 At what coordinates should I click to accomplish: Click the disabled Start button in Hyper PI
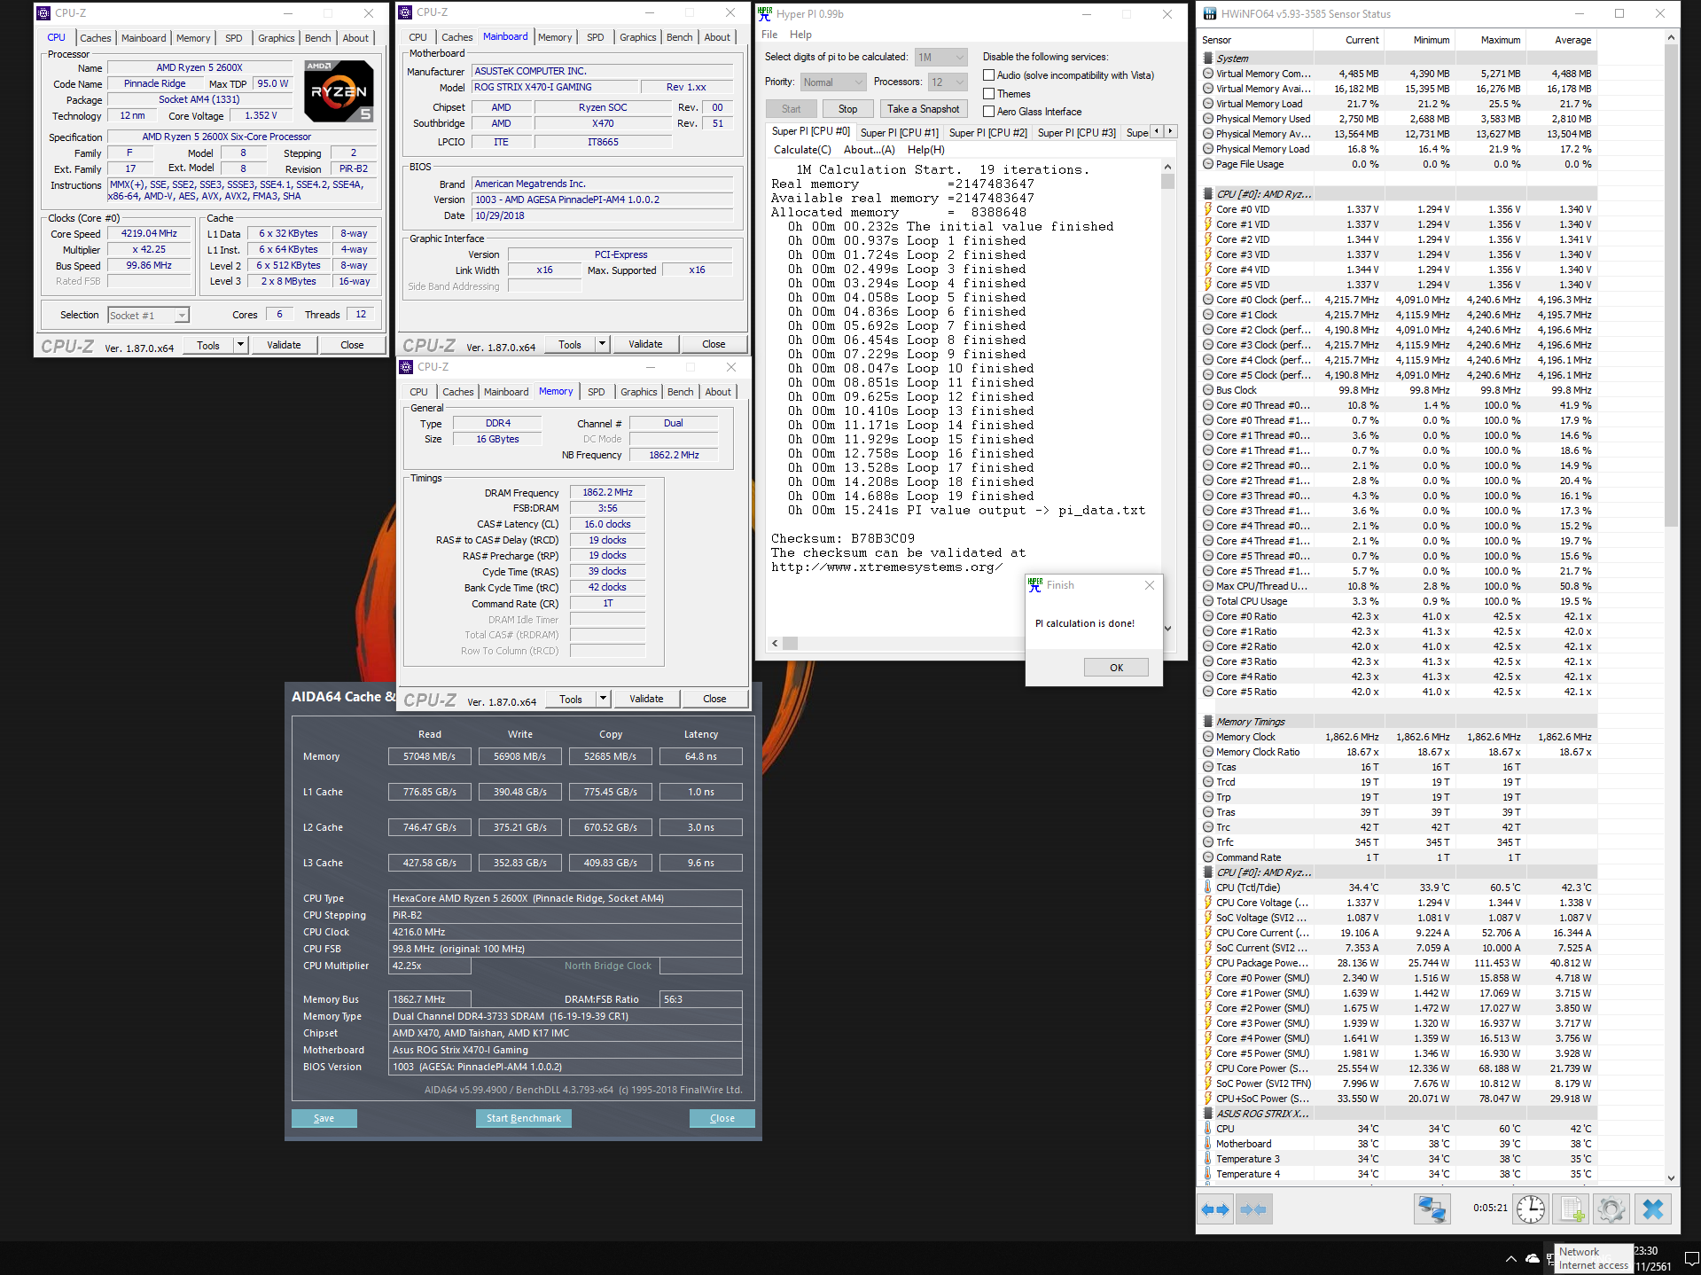point(791,109)
